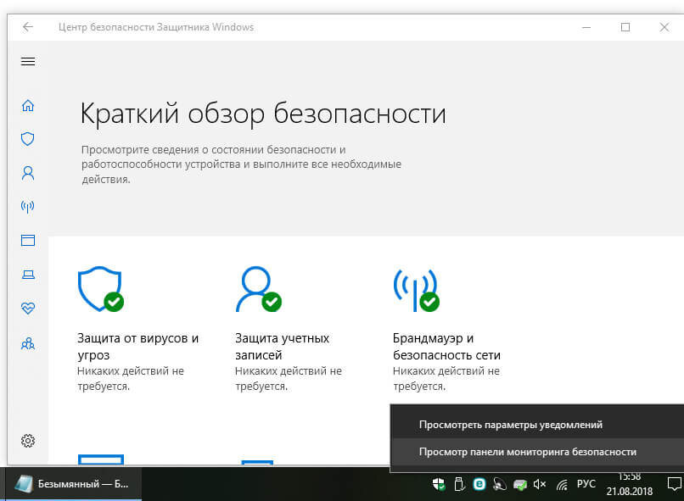Click the ESET antivirus tray icon
The image size is (684, 501).
[x=479, y=483]
